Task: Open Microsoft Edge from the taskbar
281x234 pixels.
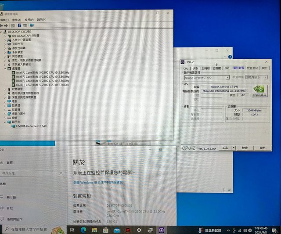Action: [x=83, y=230]
